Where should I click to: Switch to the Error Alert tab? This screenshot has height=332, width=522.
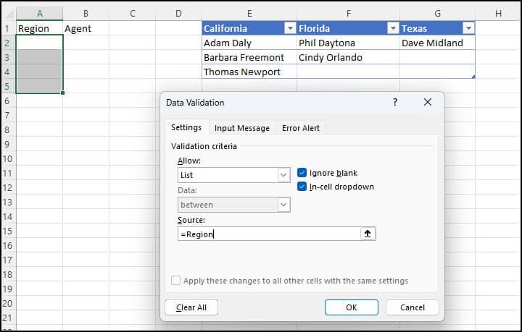[x=301, y=128]
